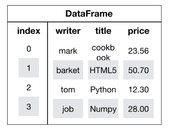The image size is (170, 132).
Task: Click the title cell Python
Action: click(x=103, y=90)
